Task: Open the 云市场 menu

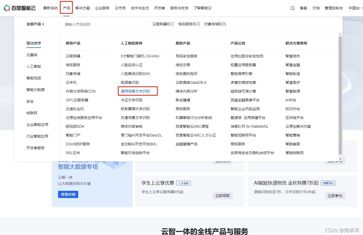Action: [x=120, y=8]
